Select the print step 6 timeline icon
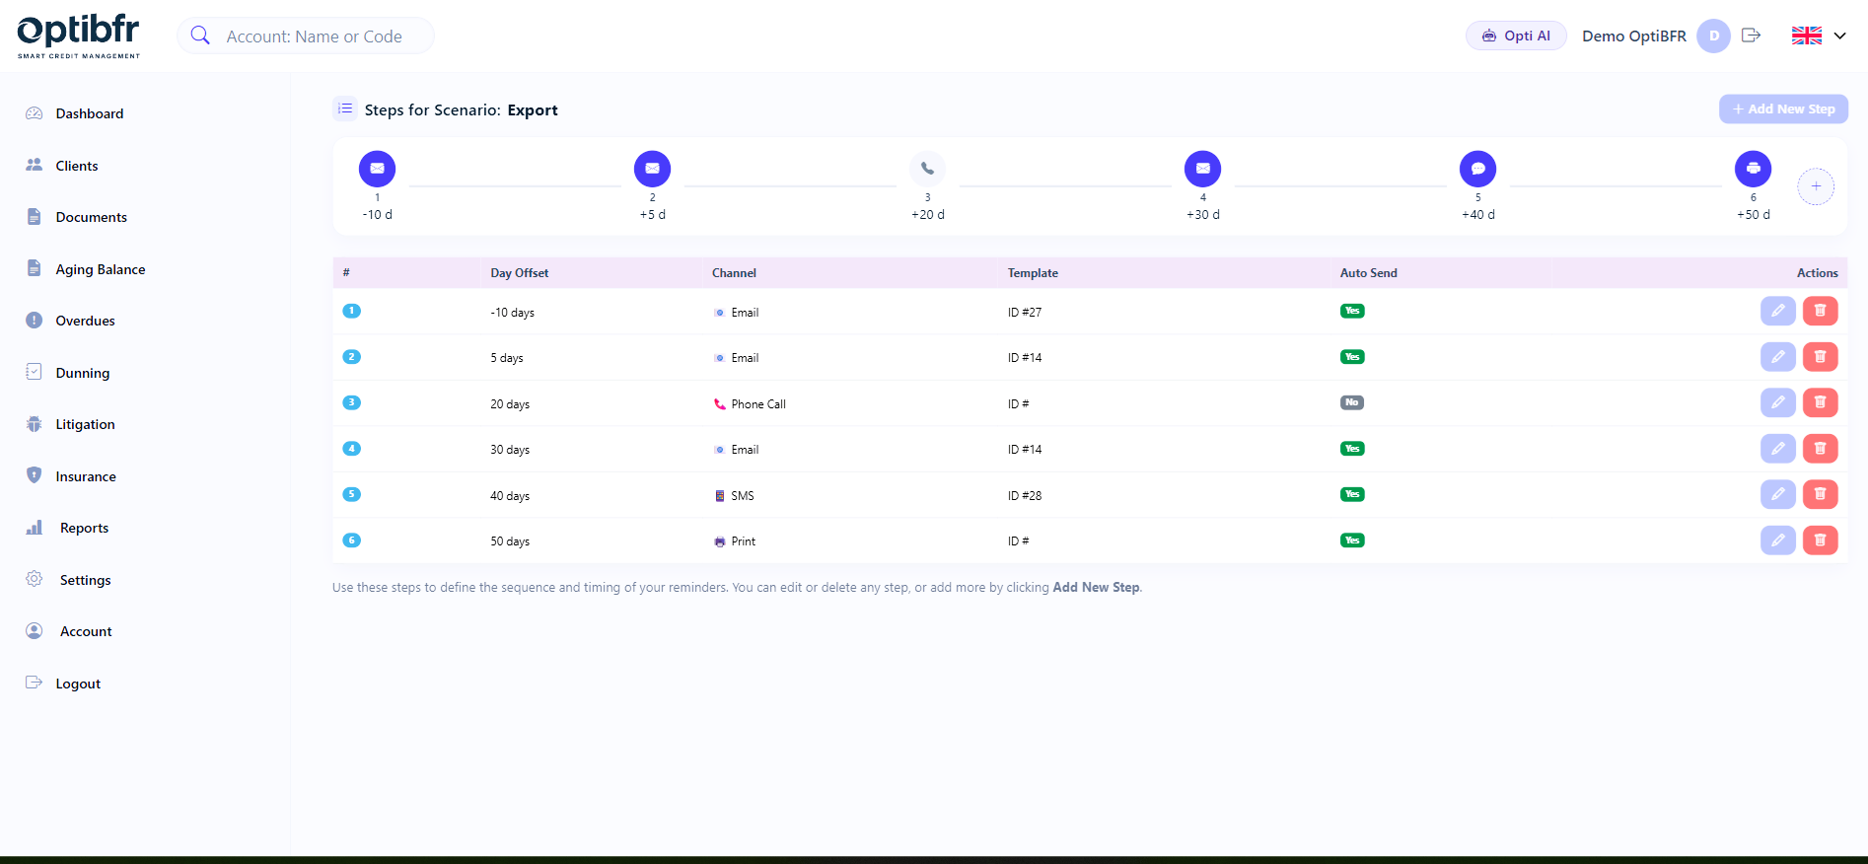This screenshot has width=1868, height=864. click(x=1753, y=169)
